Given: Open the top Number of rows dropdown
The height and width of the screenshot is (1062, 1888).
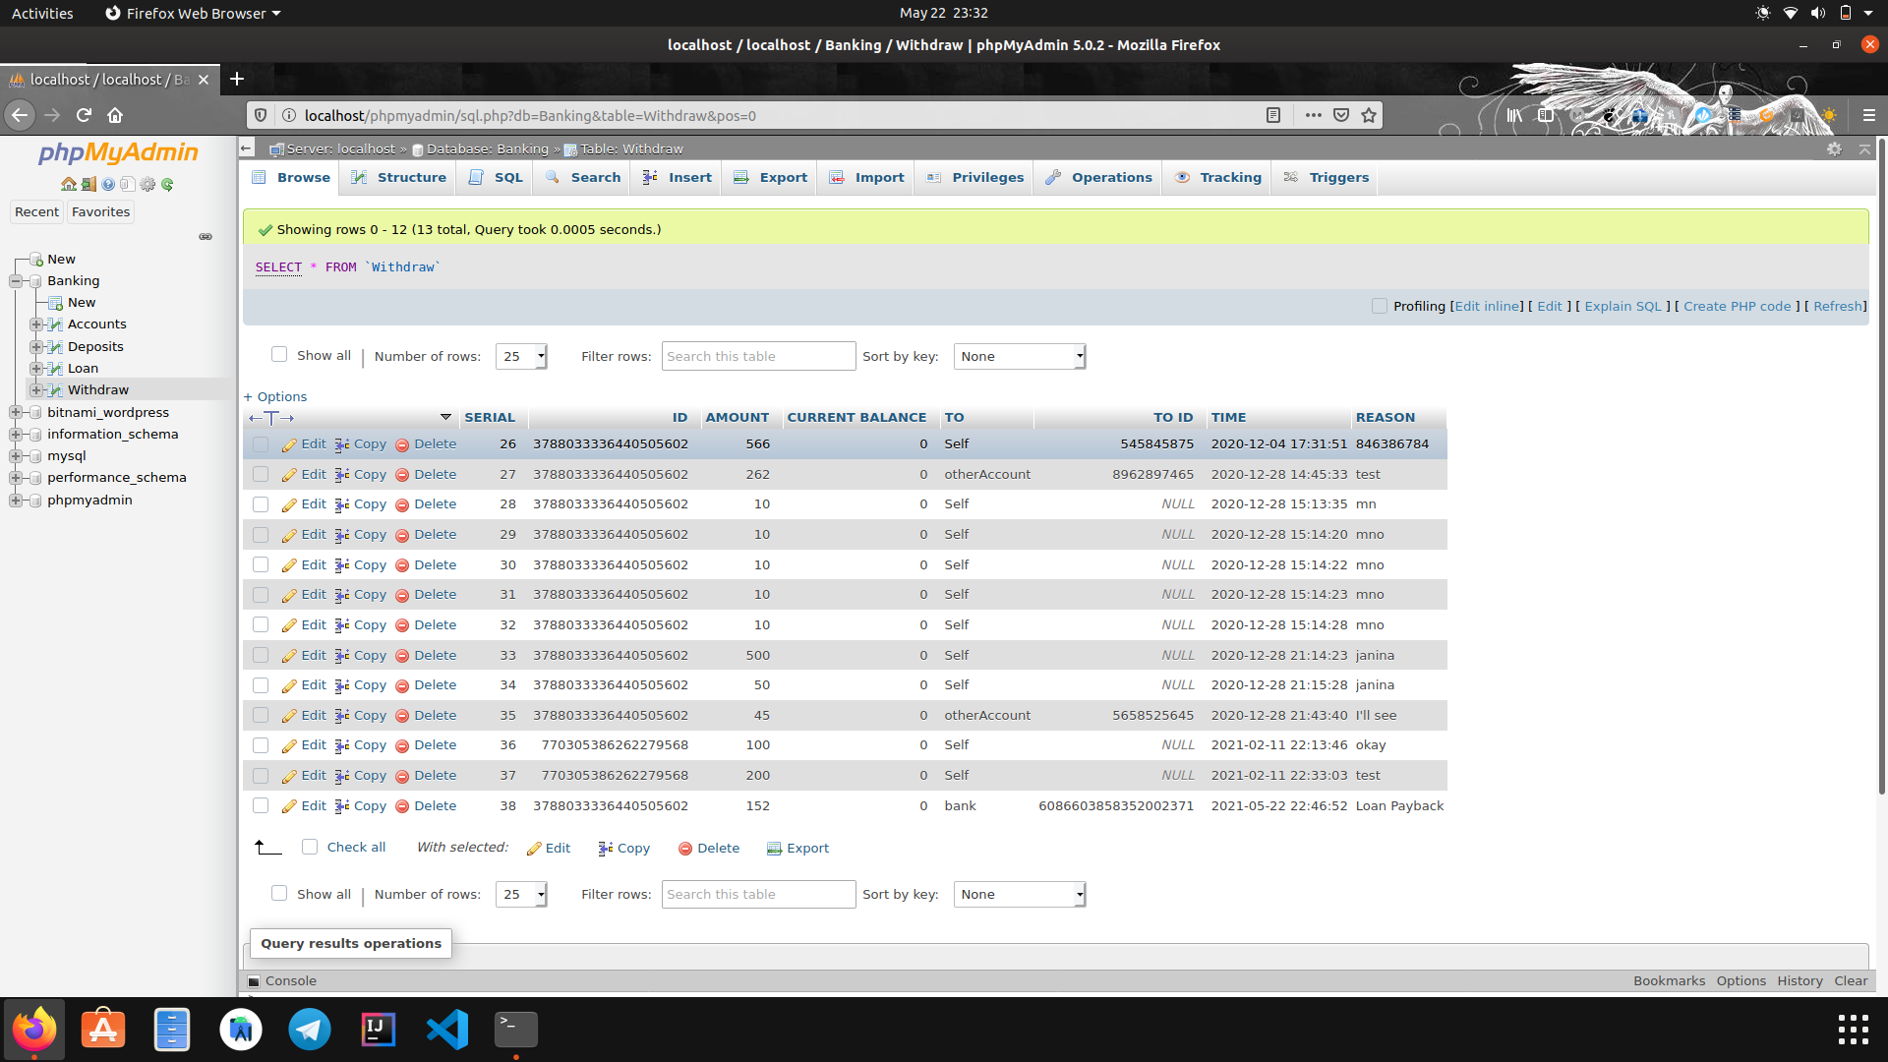Looking at the screenshot, I should point(521,356).
